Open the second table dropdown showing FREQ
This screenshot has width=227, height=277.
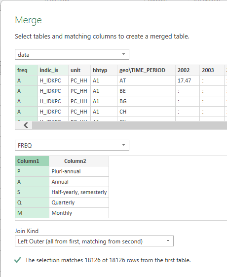[x=72, y=145]
